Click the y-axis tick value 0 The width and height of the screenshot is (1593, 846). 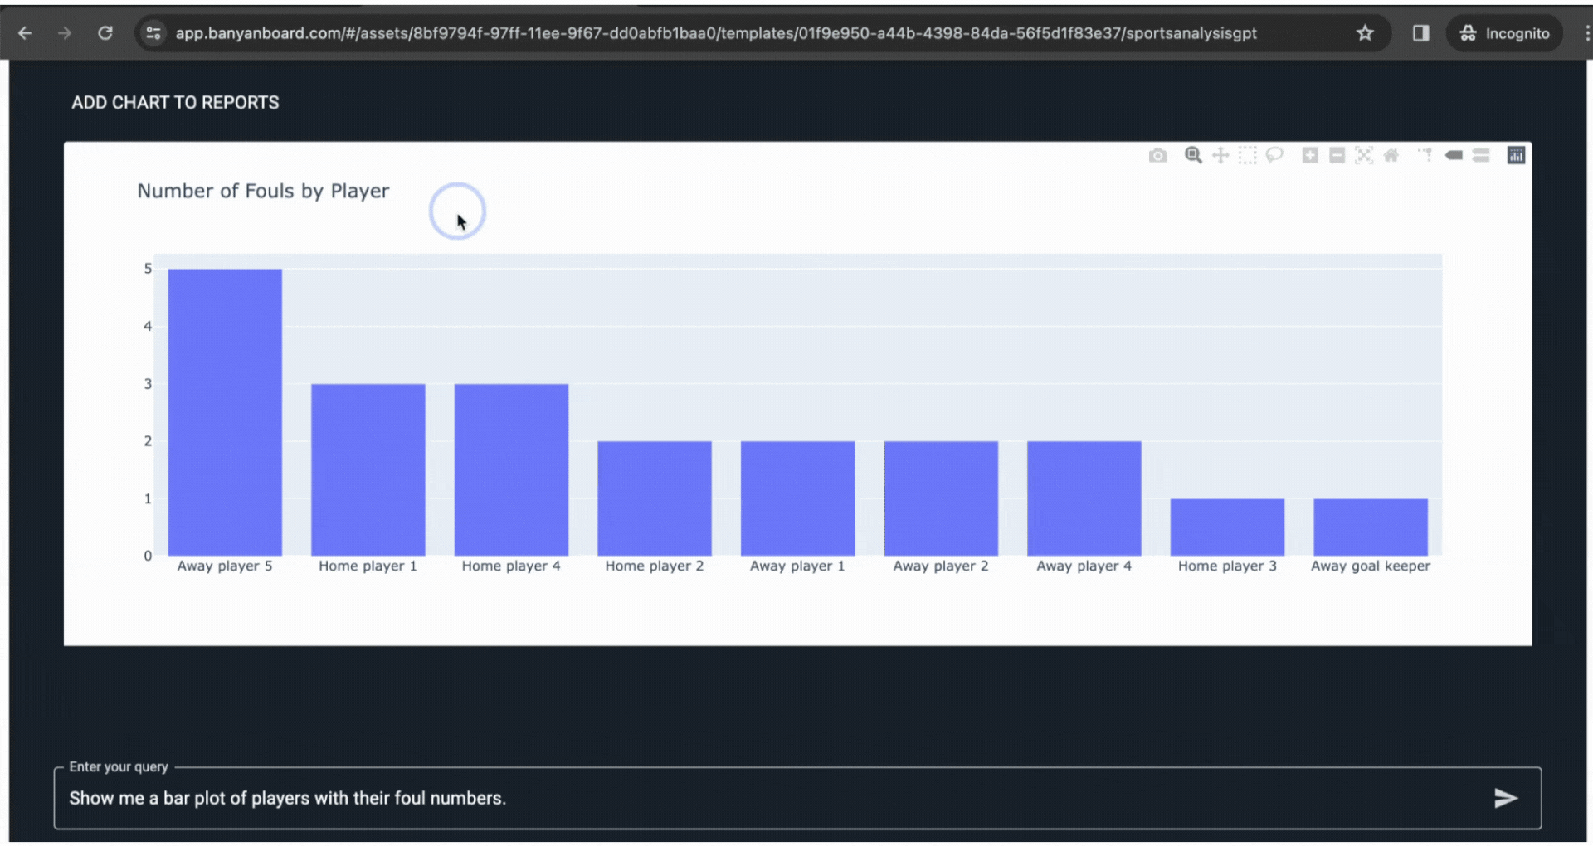tap(148, 556)
